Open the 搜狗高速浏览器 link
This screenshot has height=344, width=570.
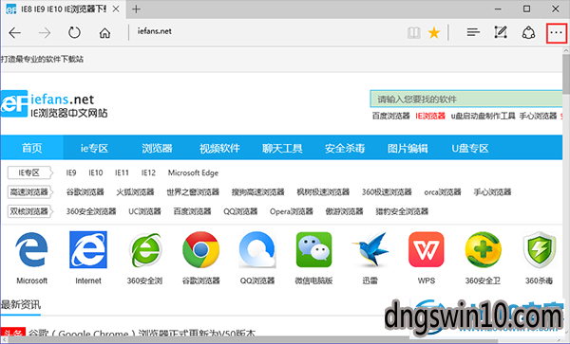(257, 192)
